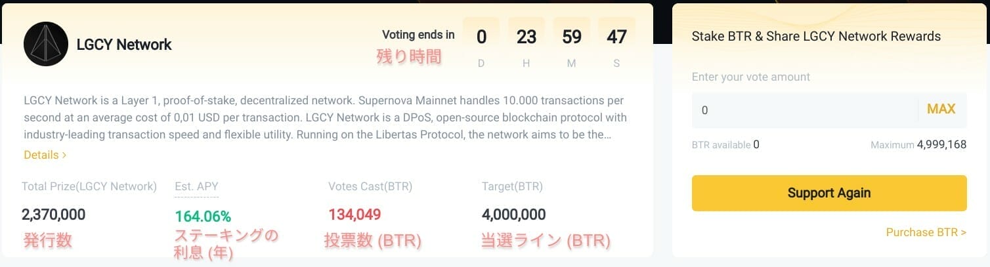Click the Est. APY label

pos(197,186)
